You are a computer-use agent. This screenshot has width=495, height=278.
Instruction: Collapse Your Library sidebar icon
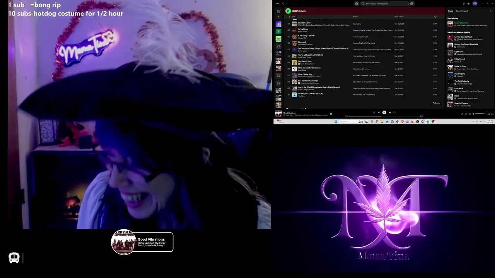(x=278, y=11)
